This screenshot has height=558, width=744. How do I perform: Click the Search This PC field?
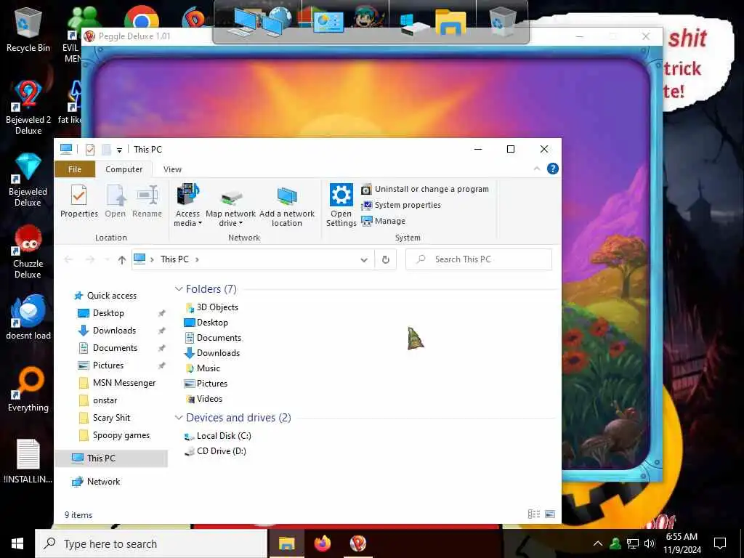click(479, 259)
